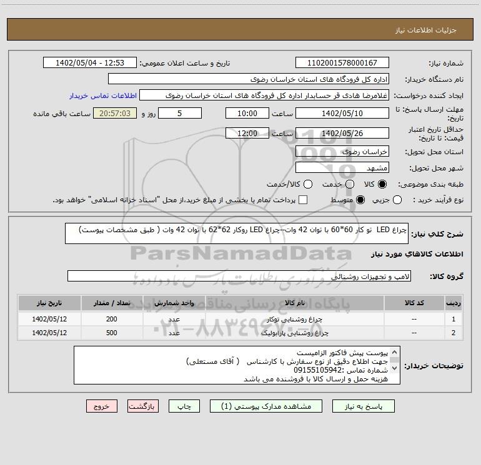Select the کالا/خدمت radio button
Viewport: 481px width, 465px height.
(x=308, y=184)
